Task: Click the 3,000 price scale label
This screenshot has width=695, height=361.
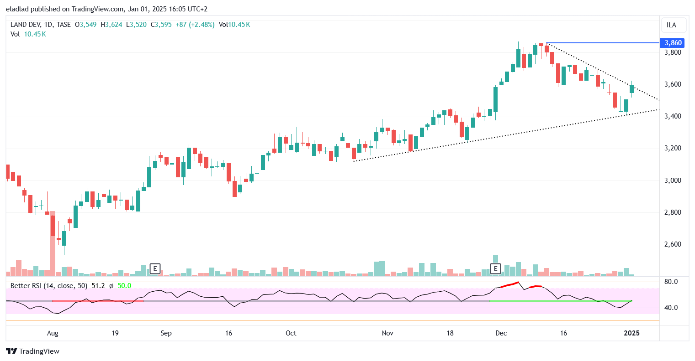Action: pyautogui.click(x=672, y=180)
